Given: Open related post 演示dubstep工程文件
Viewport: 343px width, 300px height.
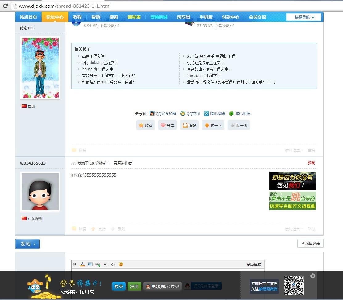Looking at the screenshot, I should tap(100, 63).
